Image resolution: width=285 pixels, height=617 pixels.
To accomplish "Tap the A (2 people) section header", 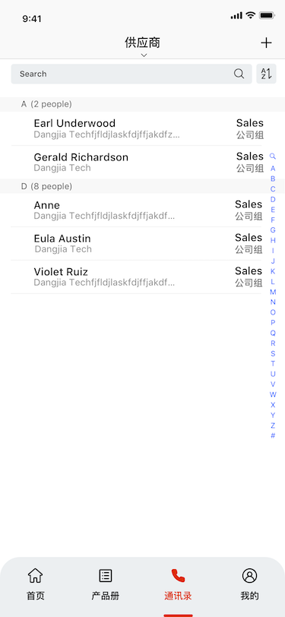I will [x=143, y=104].
